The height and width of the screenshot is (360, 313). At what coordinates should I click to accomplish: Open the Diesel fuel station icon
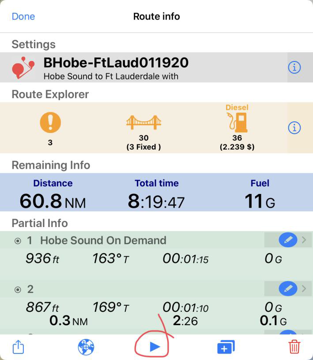point(237,122)
